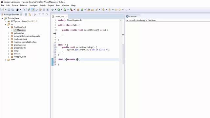Viewport: 210px width, 118px height.
Task: Select the thread package
Action: [17, 54]
